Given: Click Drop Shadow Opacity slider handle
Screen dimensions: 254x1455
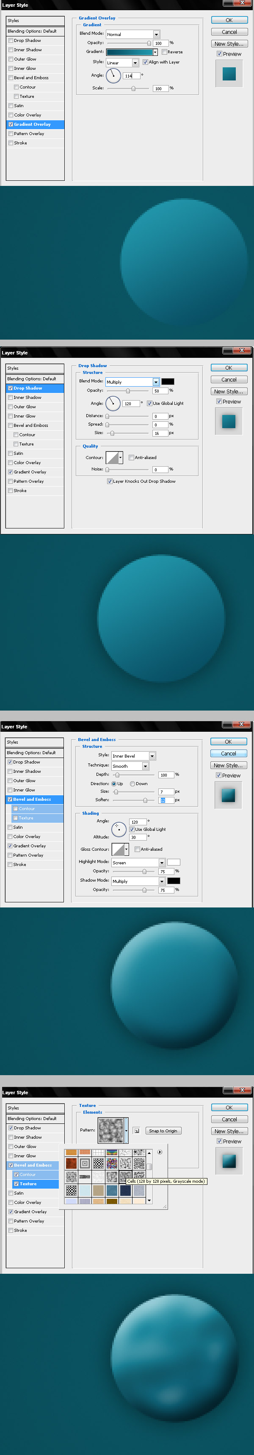Looking at the screenshot, I should coord(127,391).
